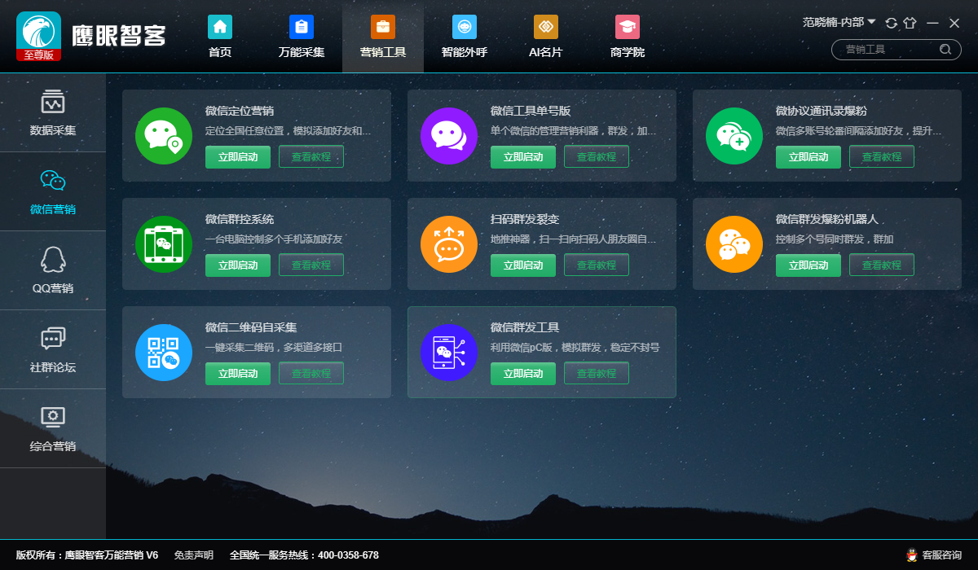Open the 万能采集 clipboard icon
The width and height of the screenshot is (978, 570).
point(302,27)
